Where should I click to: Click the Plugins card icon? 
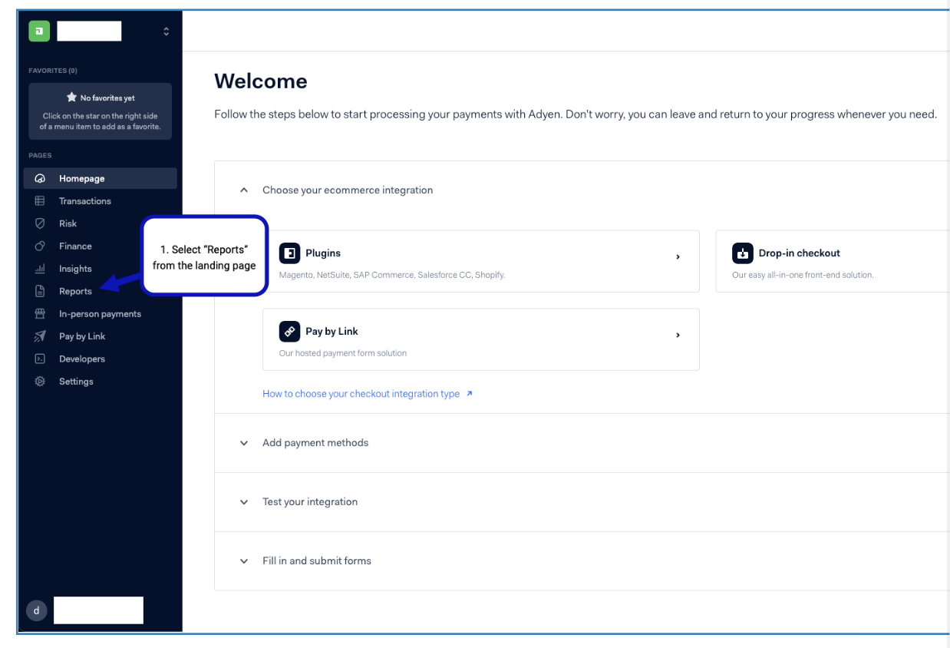(289, 253)
